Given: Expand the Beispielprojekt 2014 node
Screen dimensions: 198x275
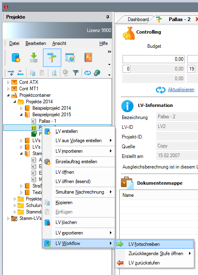Looking at the screenshot, I should pyautogui.click(x=21, y=108).
